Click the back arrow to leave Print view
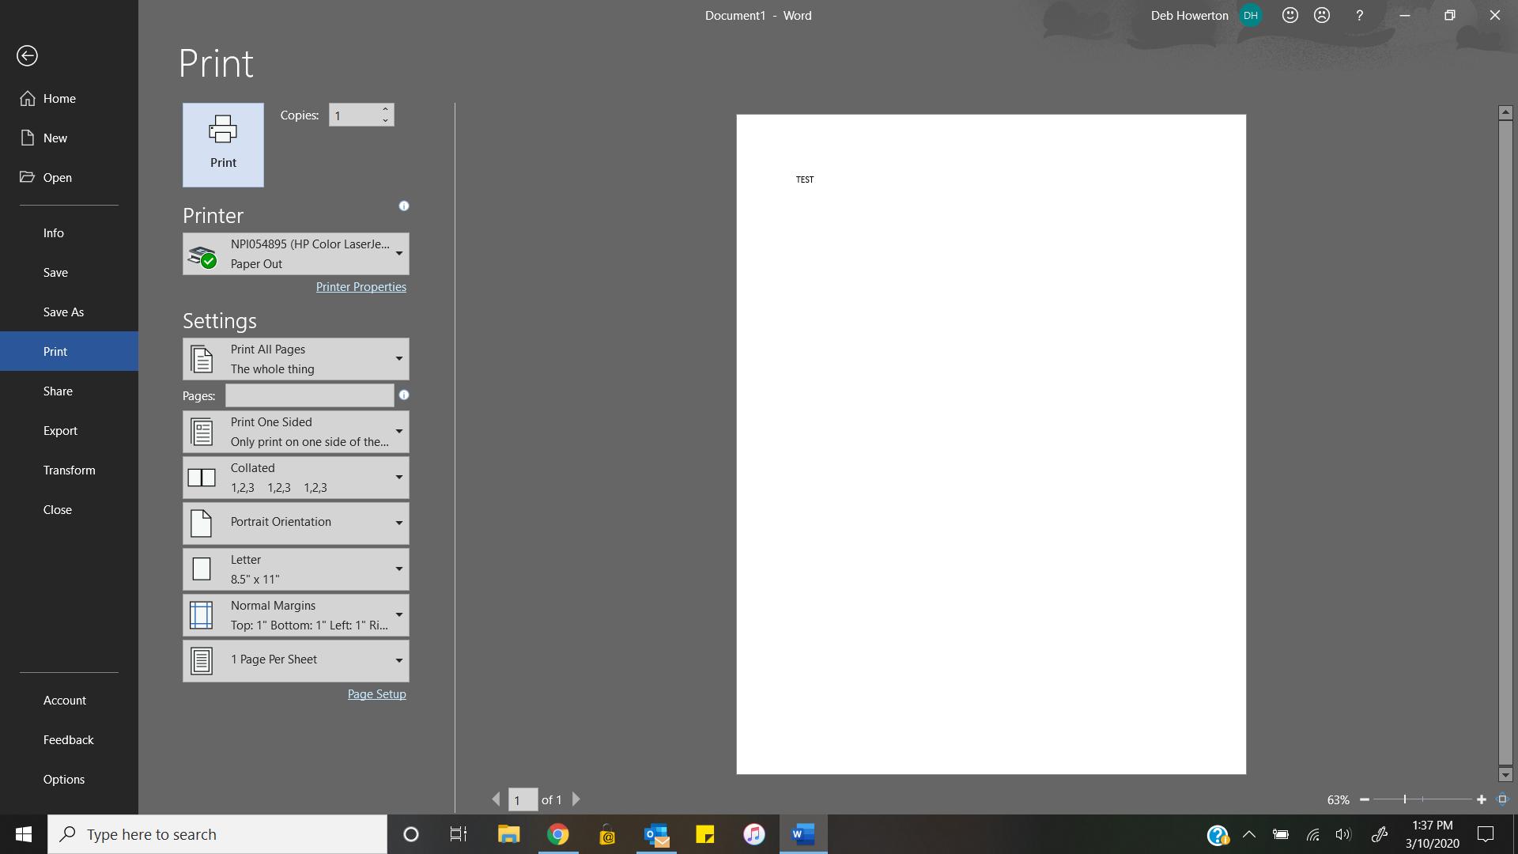 pyautogui.click(x=28, y=55)
